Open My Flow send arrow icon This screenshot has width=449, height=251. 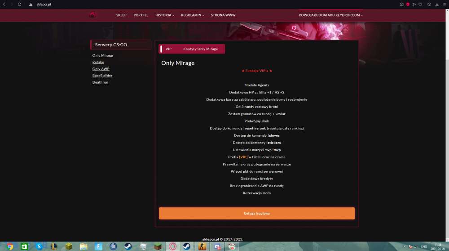[x=414, y=4]
